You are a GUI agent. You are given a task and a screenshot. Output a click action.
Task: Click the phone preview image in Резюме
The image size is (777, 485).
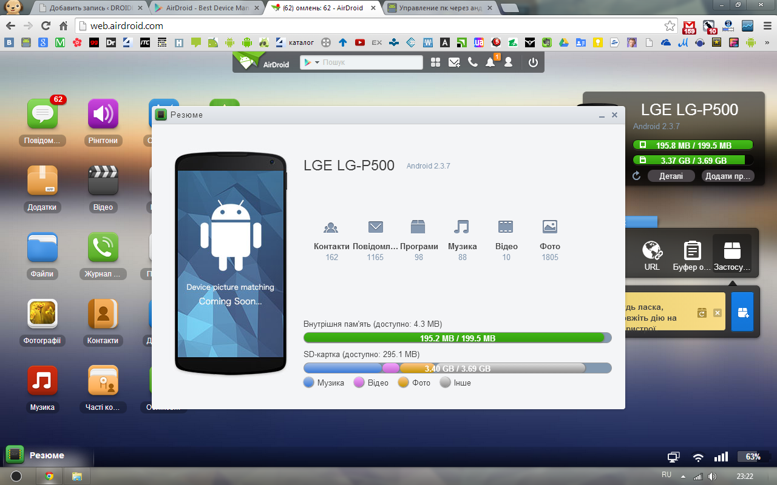point(231,264)
